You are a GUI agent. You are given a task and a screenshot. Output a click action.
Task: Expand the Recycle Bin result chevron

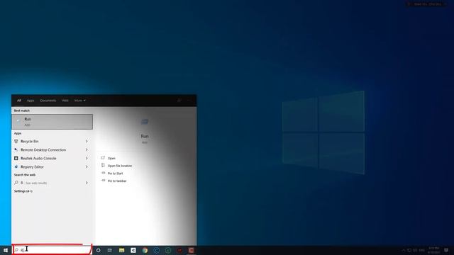pos(87,141)
